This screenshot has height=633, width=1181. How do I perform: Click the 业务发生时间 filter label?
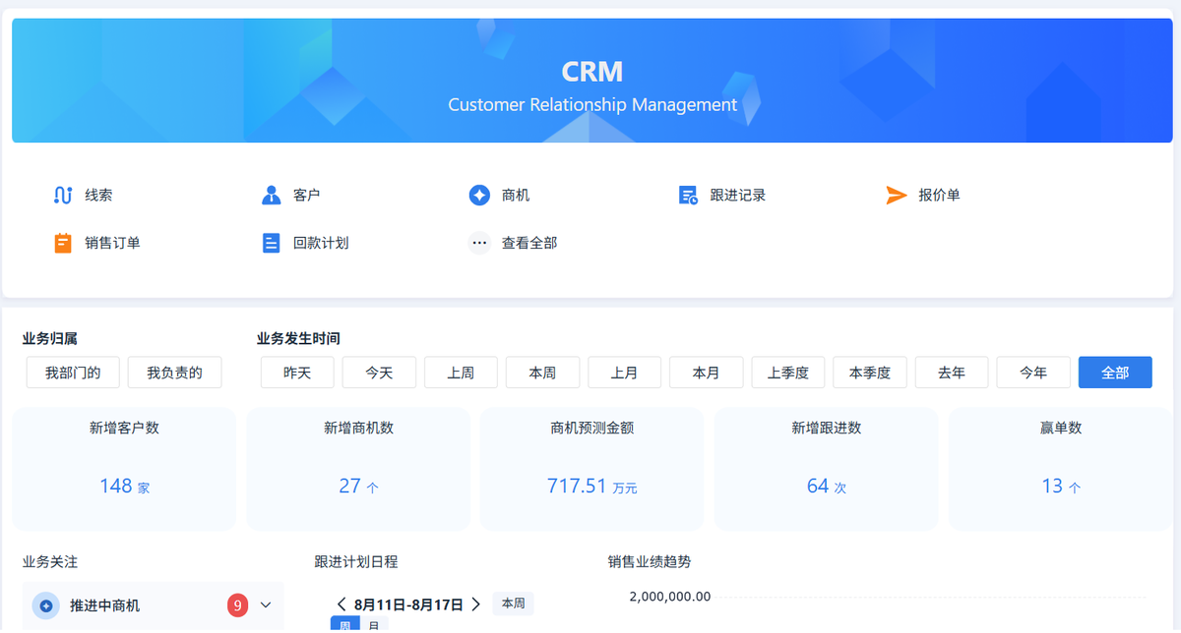click(298, 339)
